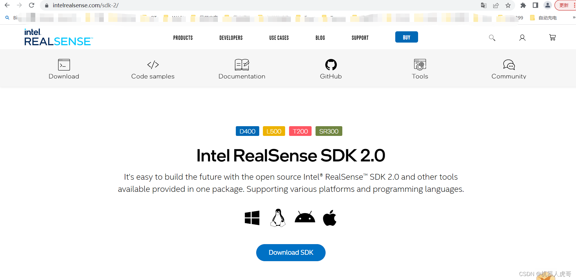Bookmark this page with star icon
The height and width of the screenshot is (280, 576).
[x=508, y=5]
